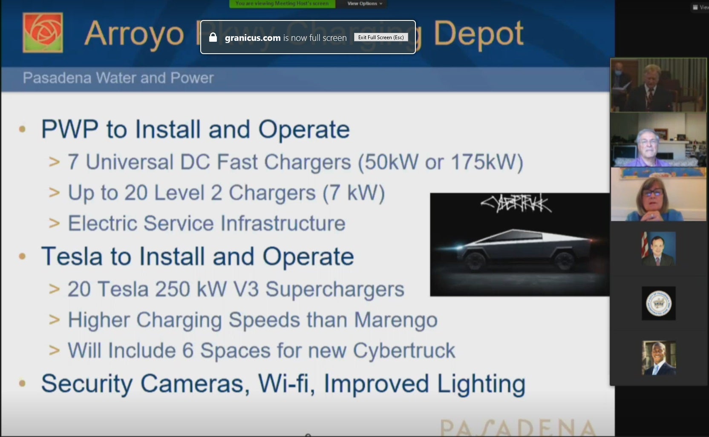Click '20 Tesla 250 kW V3 Superchargers'
The image size is (709, 437).
[236, 289]
